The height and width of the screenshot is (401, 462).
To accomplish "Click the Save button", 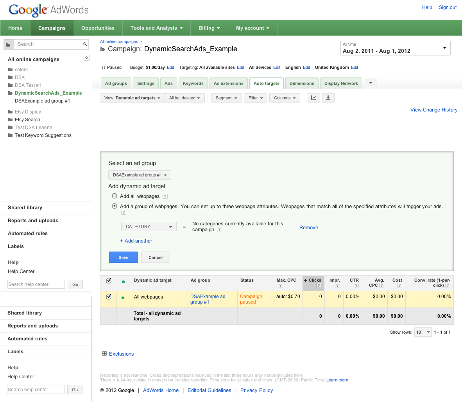I will point(124,257).
